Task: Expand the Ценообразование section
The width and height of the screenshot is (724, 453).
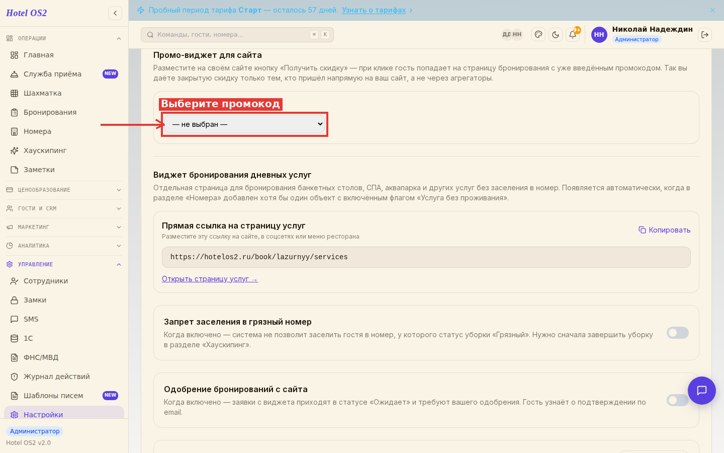Action: 64,190
